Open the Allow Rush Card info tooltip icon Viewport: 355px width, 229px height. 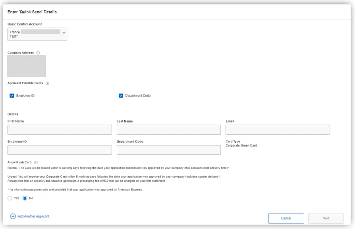click(x=36, y=162)
